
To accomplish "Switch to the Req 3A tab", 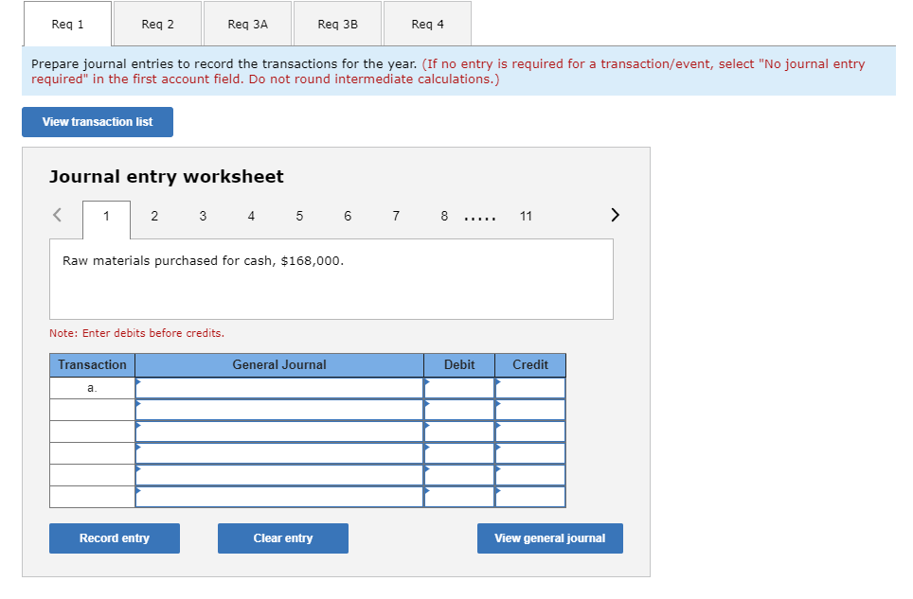I will tap(247, 24).
